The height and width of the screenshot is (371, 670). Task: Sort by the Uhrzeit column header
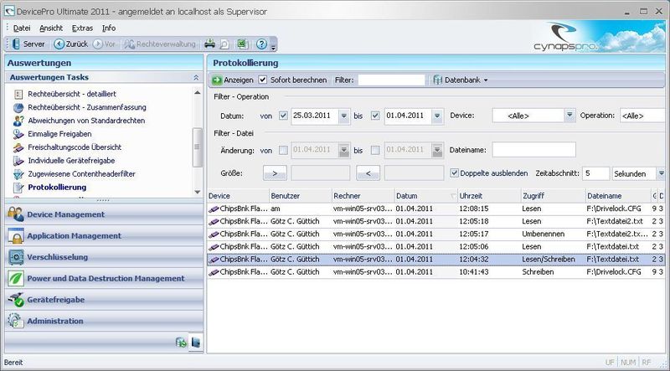click(489, 196)
